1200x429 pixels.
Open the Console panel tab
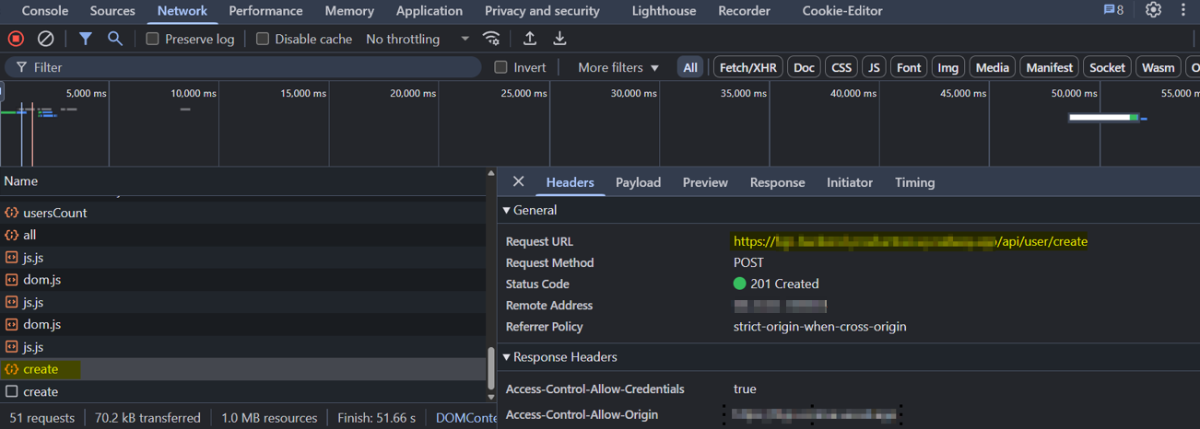[44, 11]
